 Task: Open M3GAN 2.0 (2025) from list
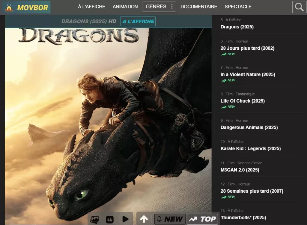240,170
